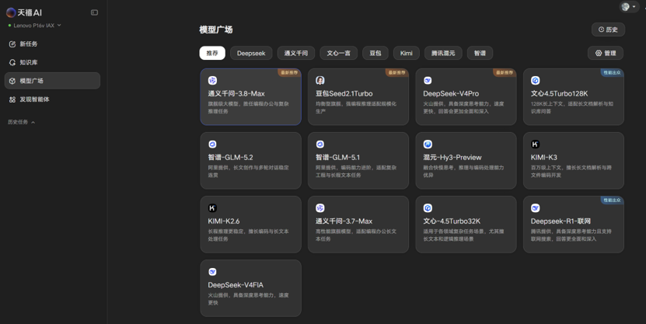
Task: Click the 新任务 edit icon
Action: [12, 44]
